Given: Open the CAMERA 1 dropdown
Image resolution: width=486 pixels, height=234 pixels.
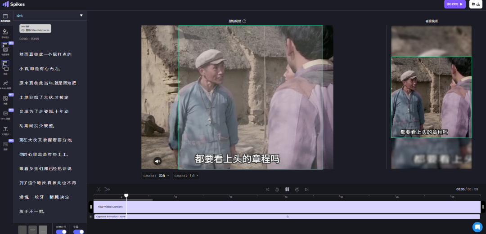Looking at the screenshot, I should coord(156,176).
